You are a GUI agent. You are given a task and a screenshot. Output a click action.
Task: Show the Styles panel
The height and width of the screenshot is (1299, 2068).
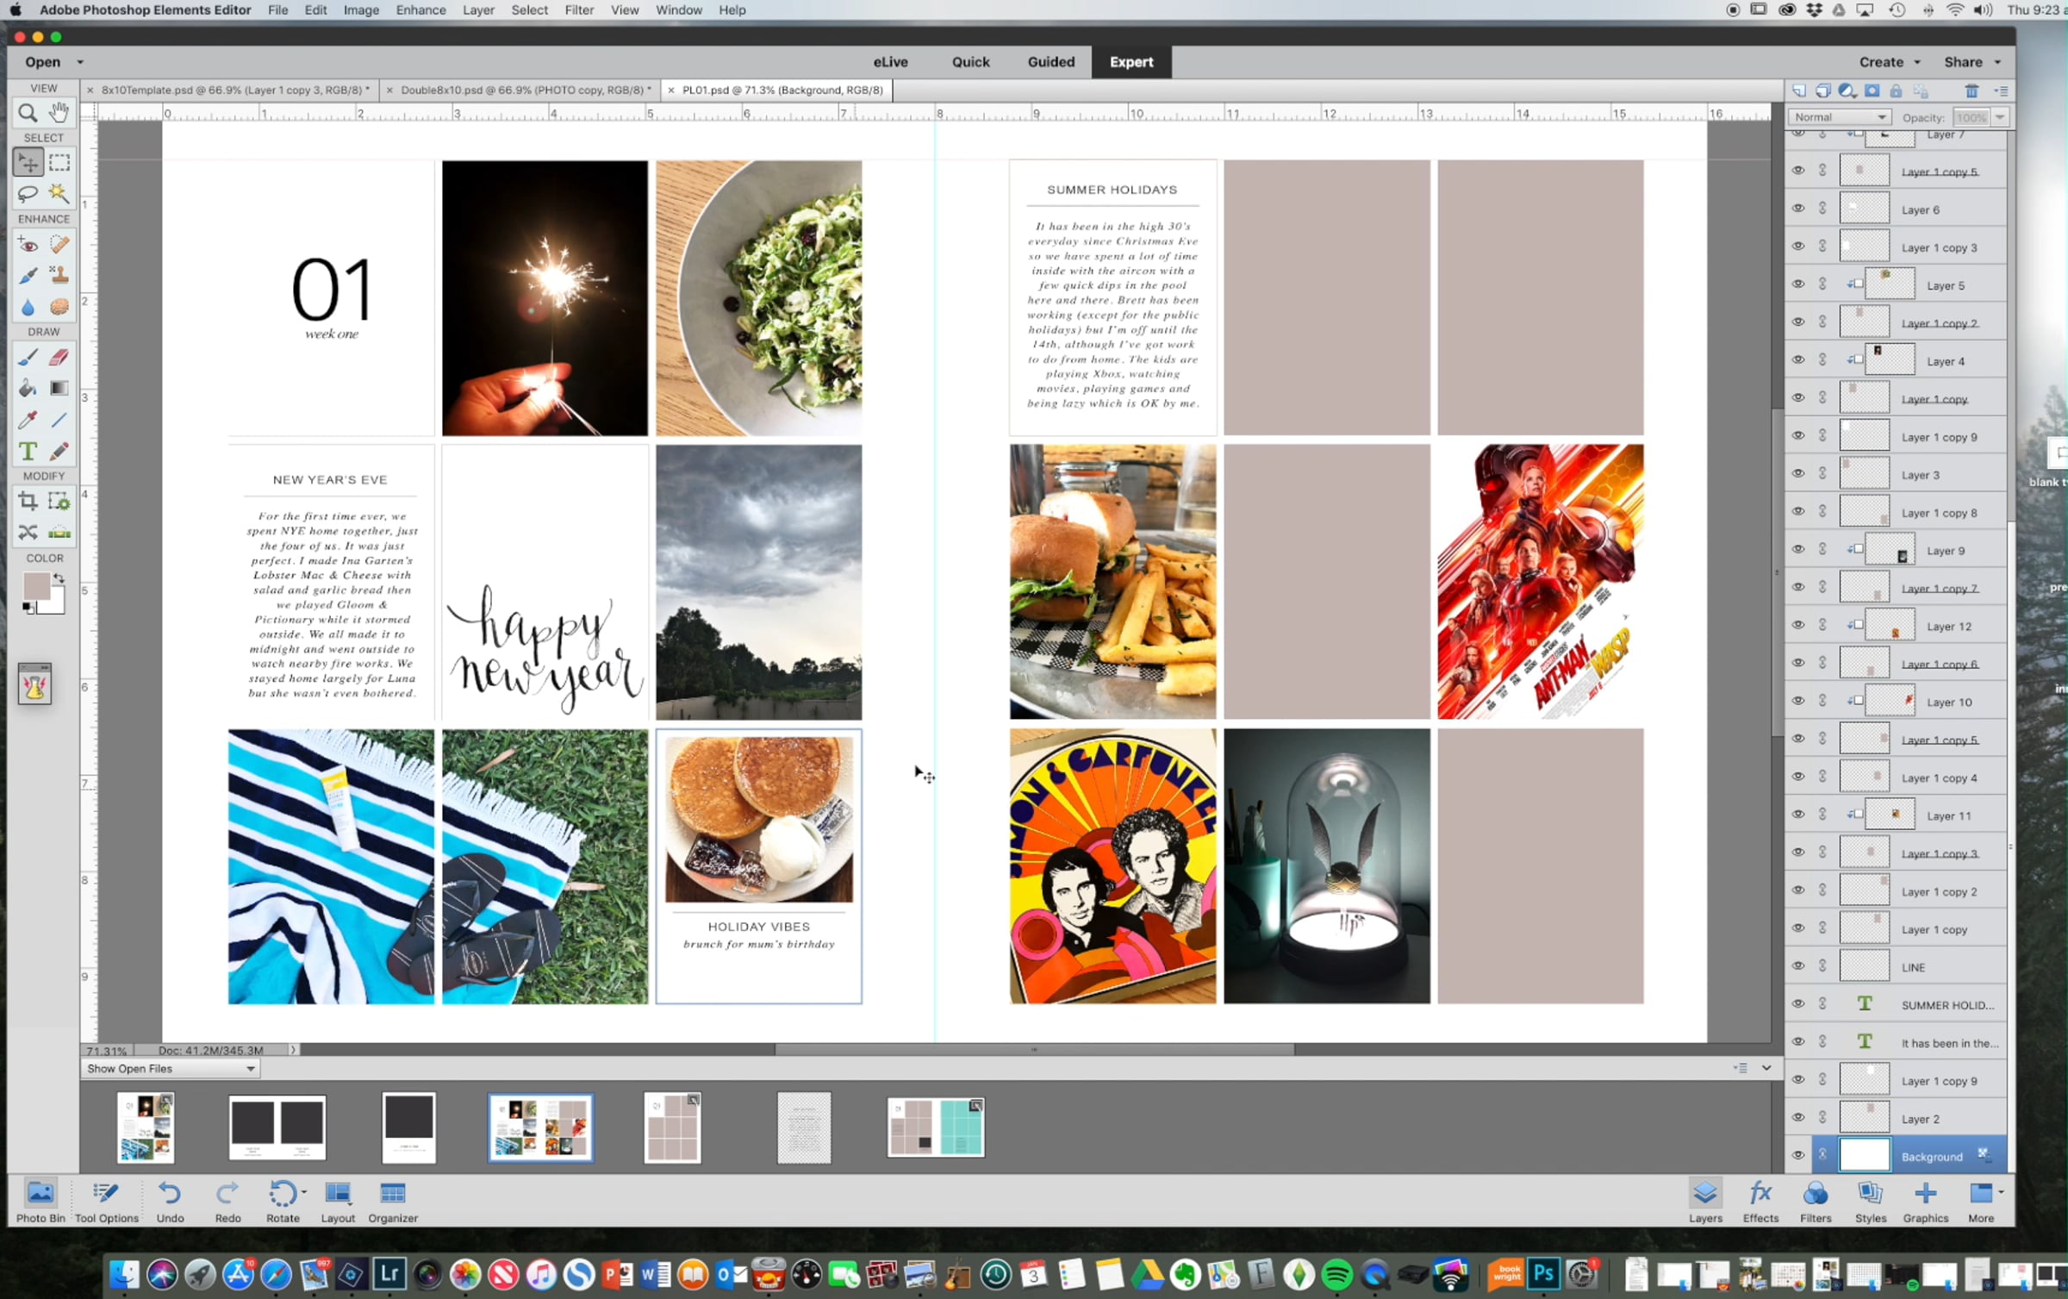(x=1871, y=1202)
